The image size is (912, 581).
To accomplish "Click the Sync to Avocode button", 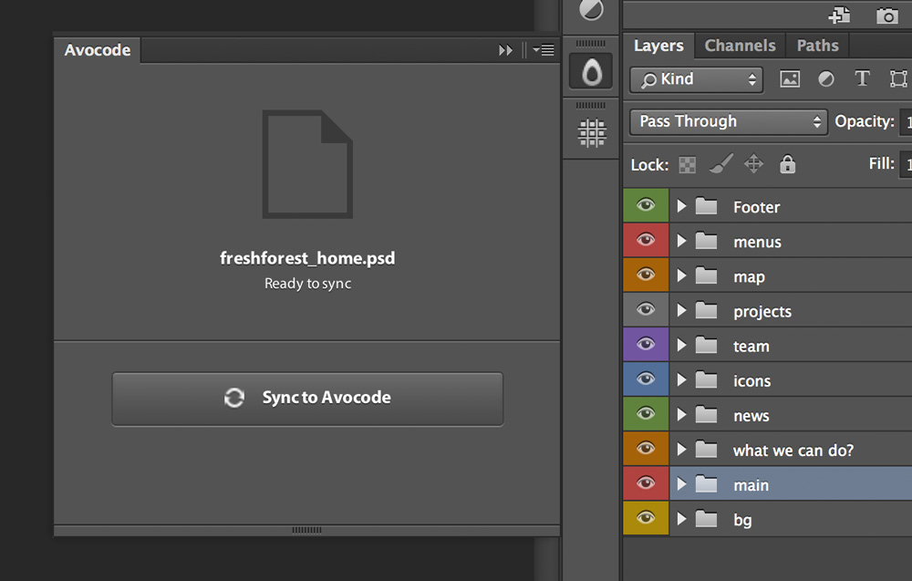I will pyautogui.click(x=307, y=399).
